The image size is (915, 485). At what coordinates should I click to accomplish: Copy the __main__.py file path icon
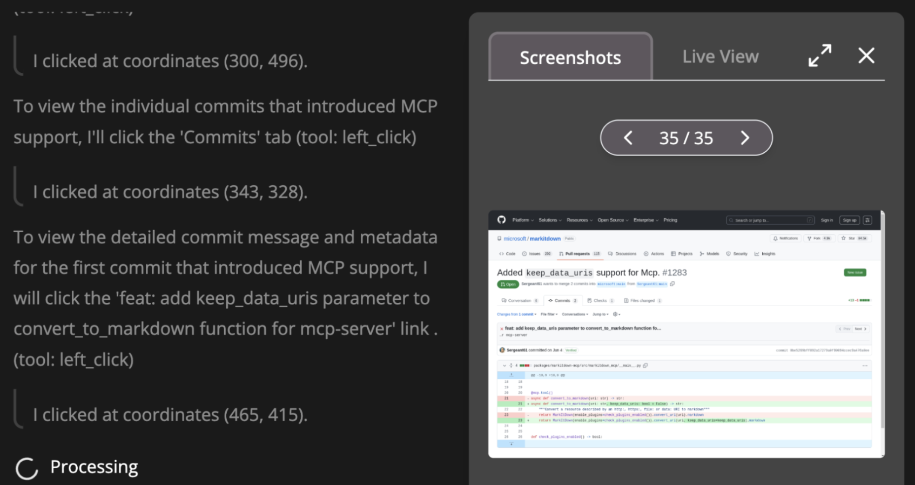(645, 366)
